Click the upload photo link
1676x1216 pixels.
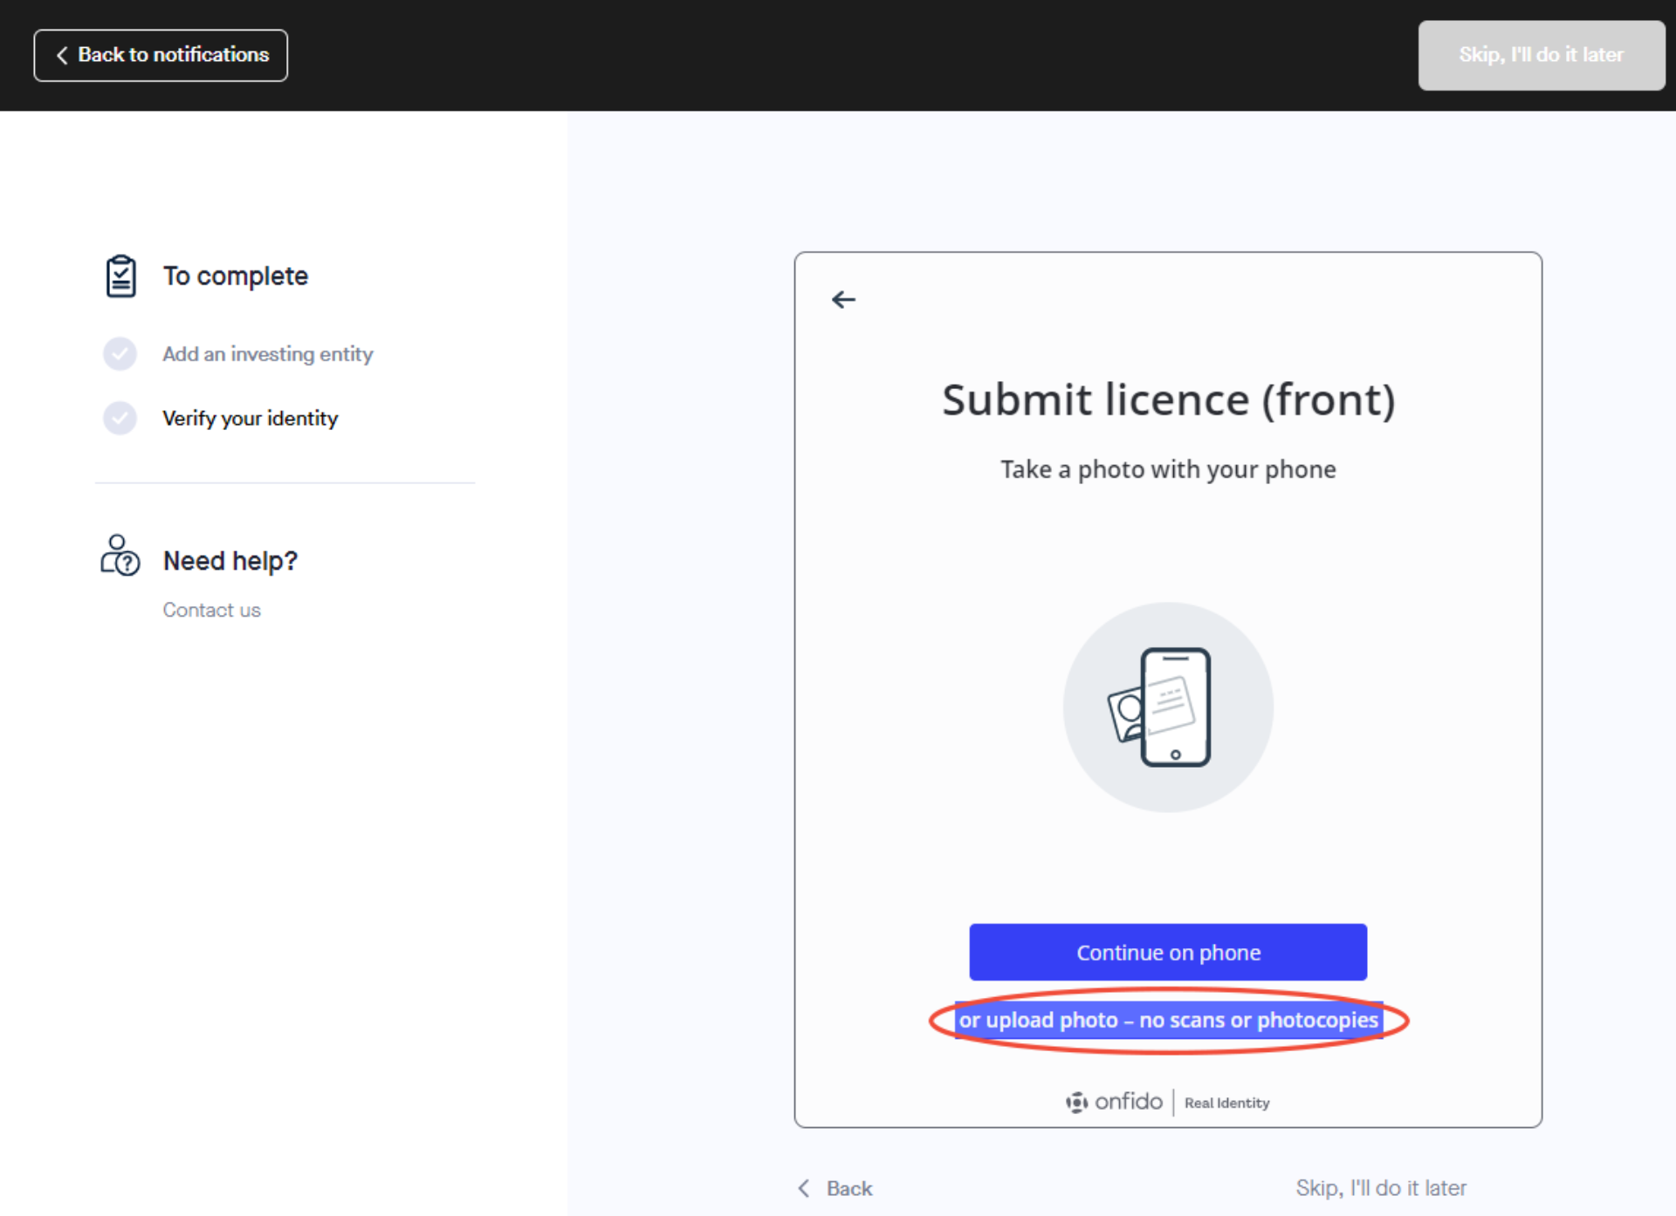click(x=1168, y=1020)
